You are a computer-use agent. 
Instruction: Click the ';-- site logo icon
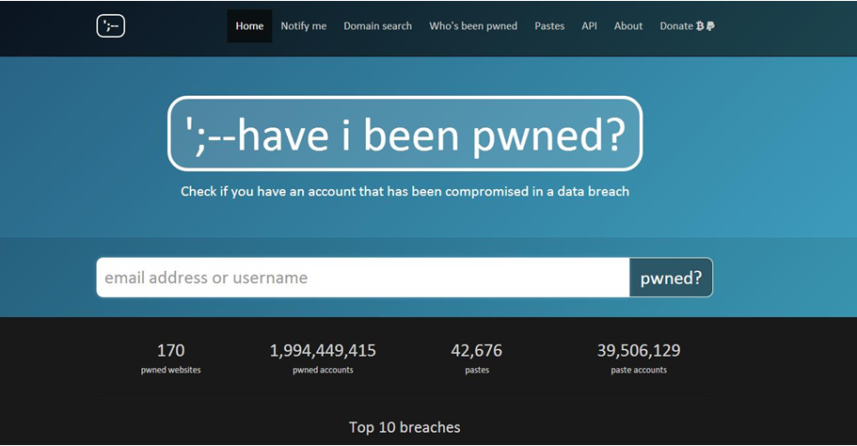(110, 26)
